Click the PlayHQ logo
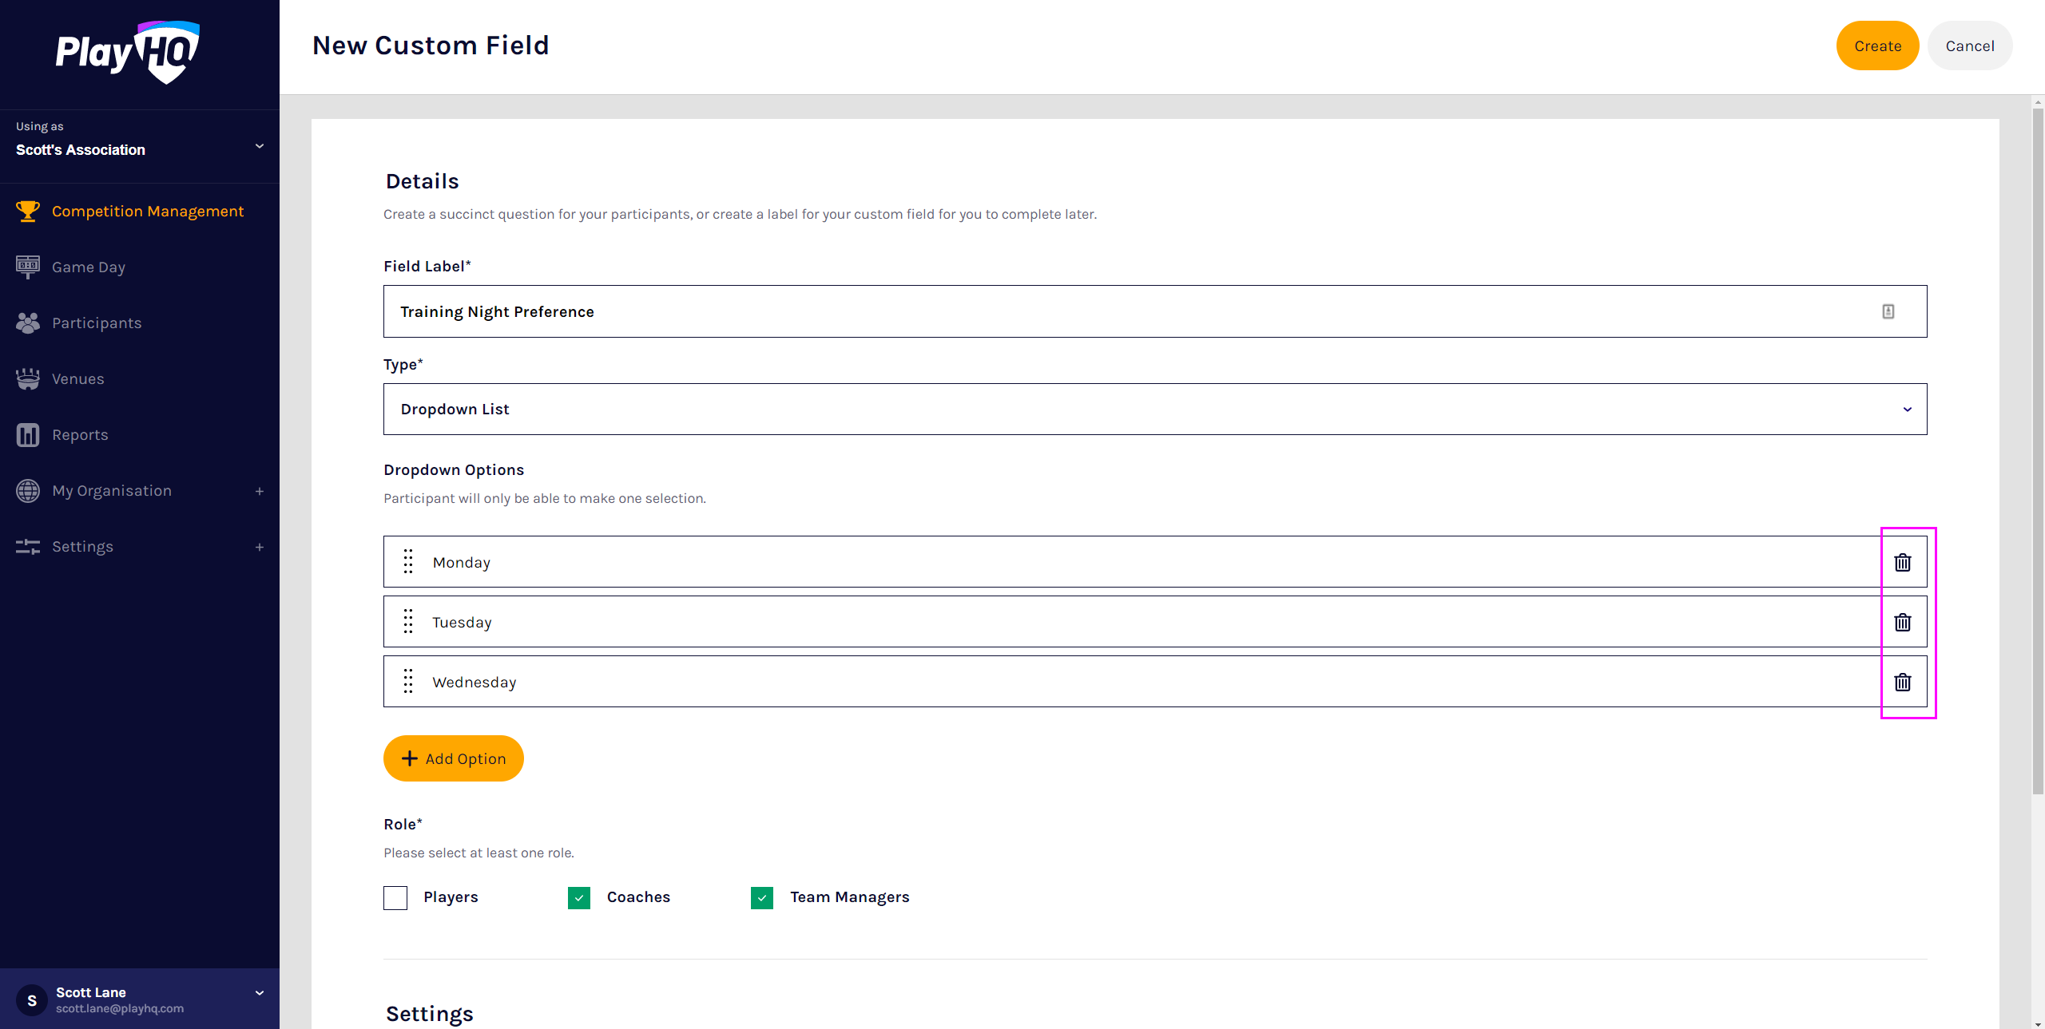The height and width of the screenshot is (1029, 2045). tap(128, 52)
